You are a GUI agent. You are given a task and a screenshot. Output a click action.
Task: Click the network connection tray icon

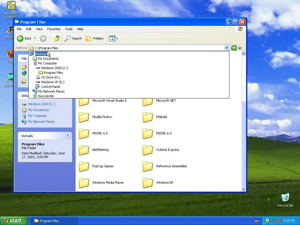click(x=273, y=221)
